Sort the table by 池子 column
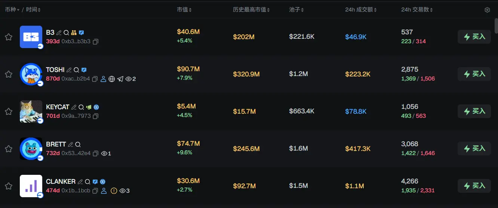The image size is (498, 208). point(296,10)
